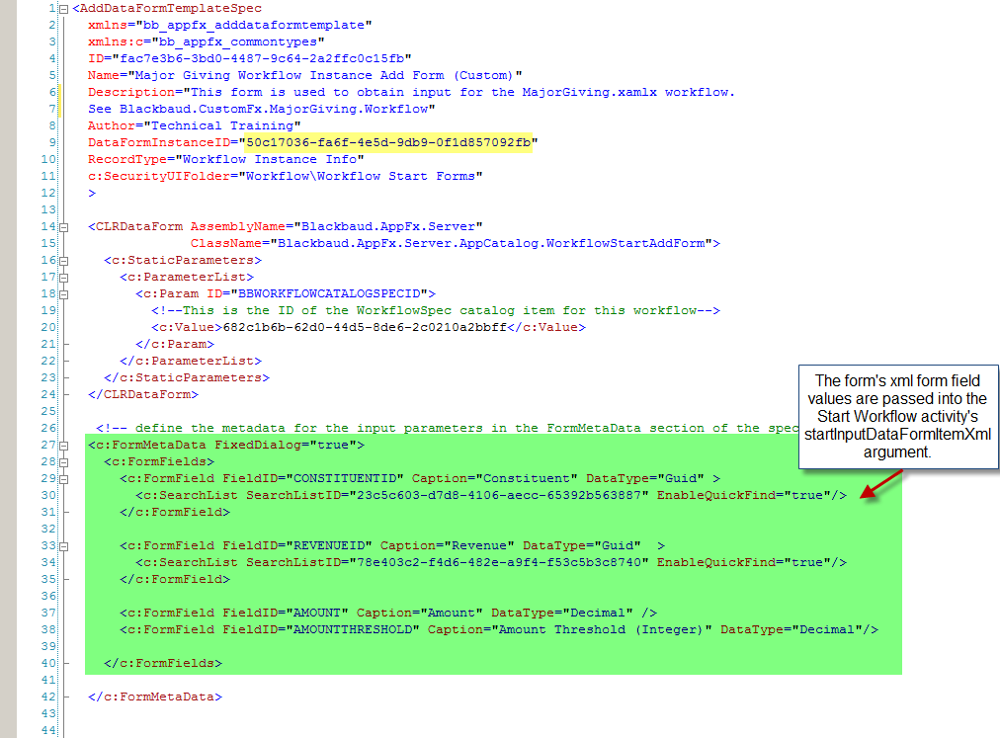Collapse the c:FormMetaData FixedDialog section
Image resolution: width=1000 pixels, height=738 pixels.
(x=63, y=445)
